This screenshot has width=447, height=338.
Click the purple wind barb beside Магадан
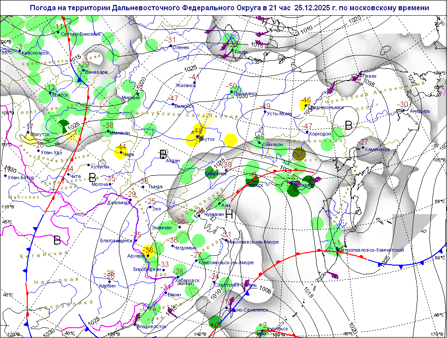pyautogui.click(x=315, y=180)
